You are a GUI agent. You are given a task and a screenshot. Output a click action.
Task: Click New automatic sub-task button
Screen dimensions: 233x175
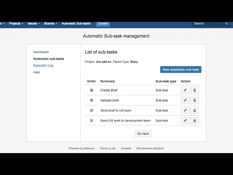tap(181, 70)
